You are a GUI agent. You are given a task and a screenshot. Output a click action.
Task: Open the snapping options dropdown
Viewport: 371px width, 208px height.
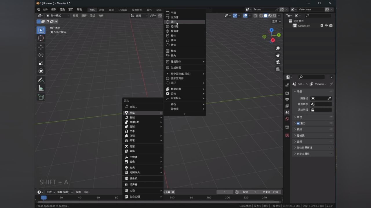156,16
